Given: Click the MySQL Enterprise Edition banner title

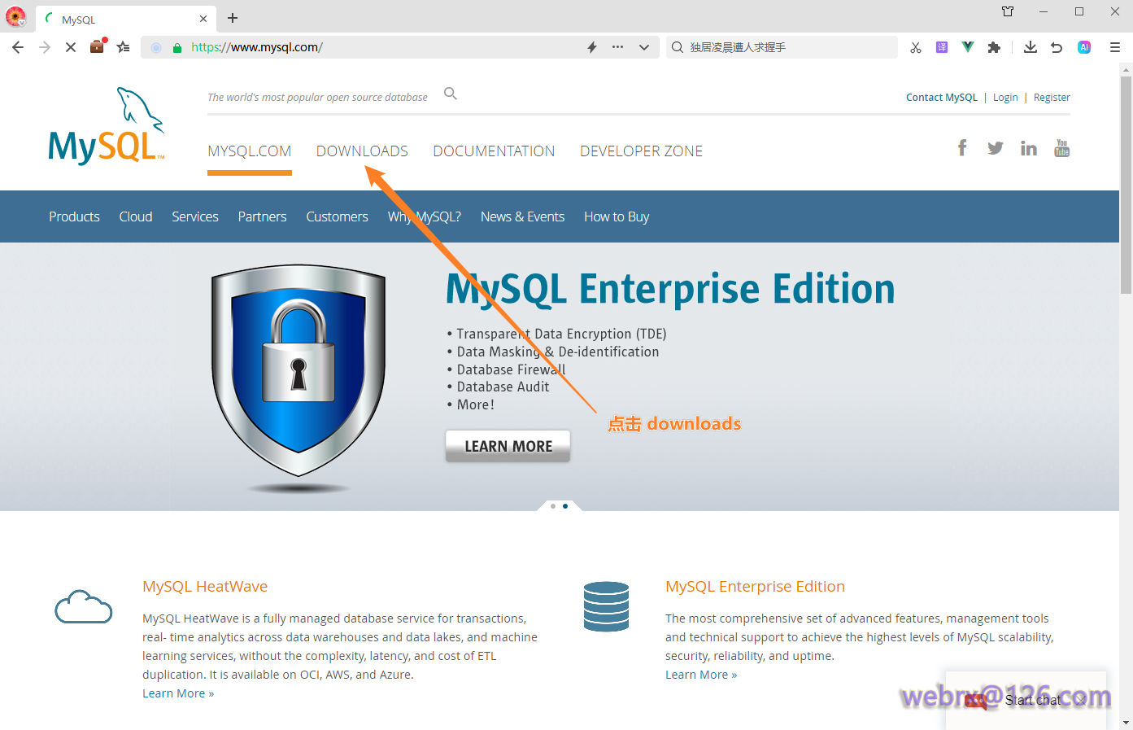Looking at the screenshot, I should 670,289.
